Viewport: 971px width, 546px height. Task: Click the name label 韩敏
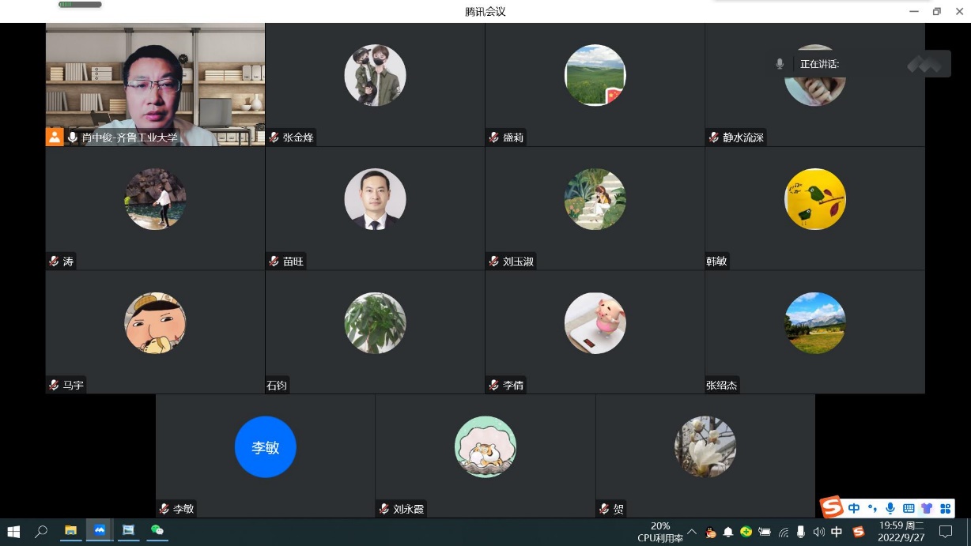pyautogui.click(x=716, y=262)
